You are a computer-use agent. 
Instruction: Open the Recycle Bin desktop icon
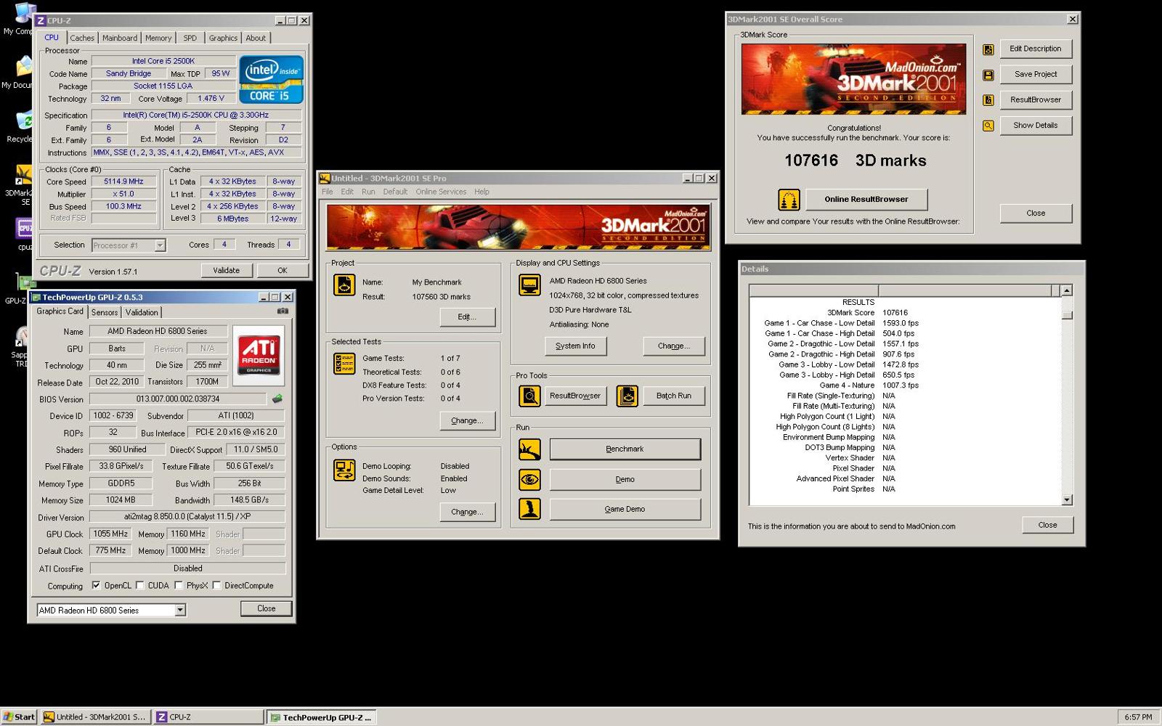tap(20, 126)
